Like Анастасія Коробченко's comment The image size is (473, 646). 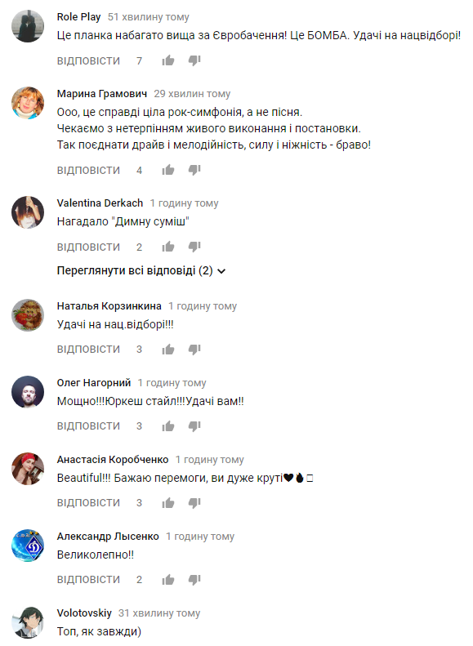[x=168, y=502]
